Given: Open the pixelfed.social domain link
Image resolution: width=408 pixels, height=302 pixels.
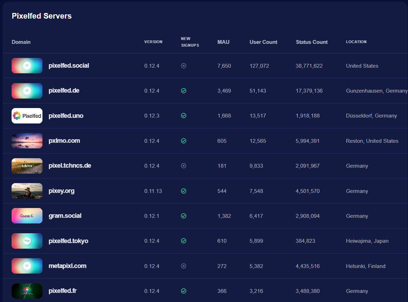Looking at the screenshot, I should [69, 66].
